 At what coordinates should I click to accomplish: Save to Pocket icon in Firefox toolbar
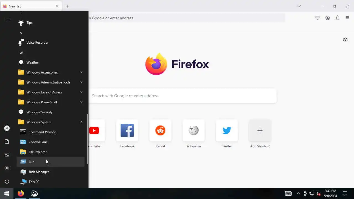point(317,18)
